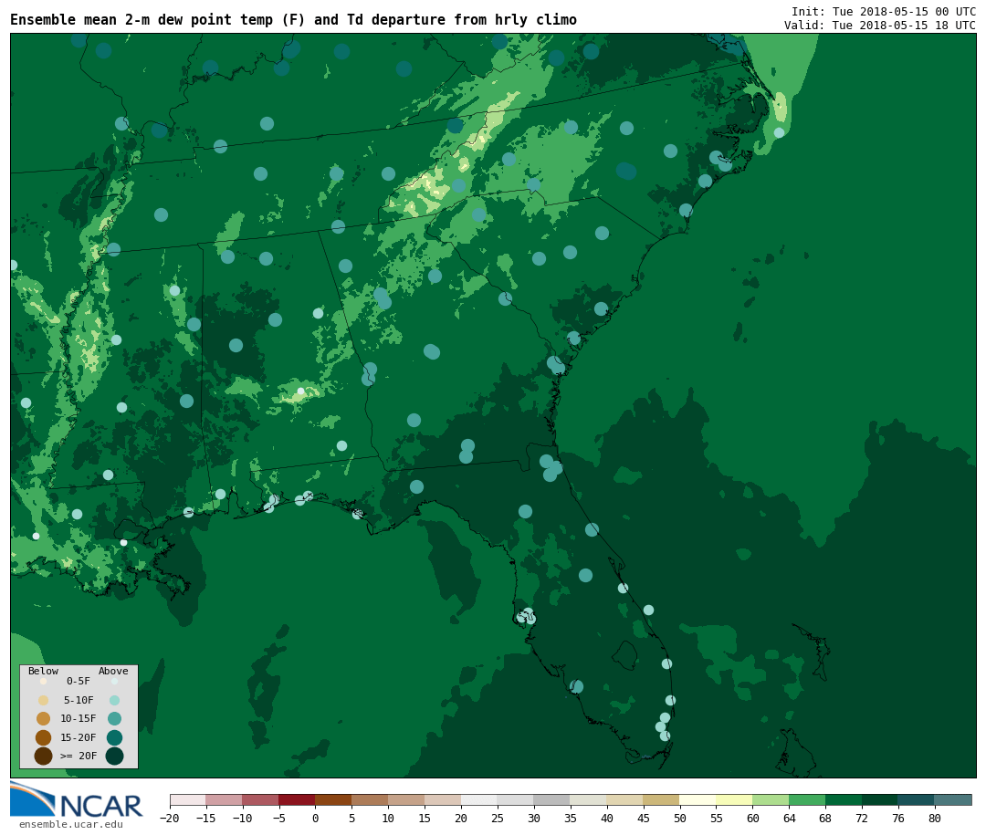Pick the gray 30 to 35 colorbar swatch

552,799
